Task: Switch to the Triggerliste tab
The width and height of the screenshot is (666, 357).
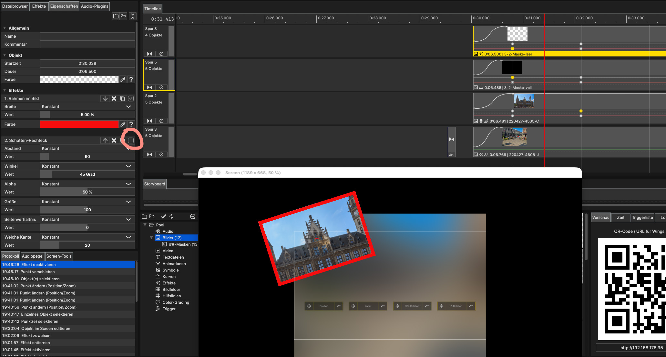Action: 642,218
